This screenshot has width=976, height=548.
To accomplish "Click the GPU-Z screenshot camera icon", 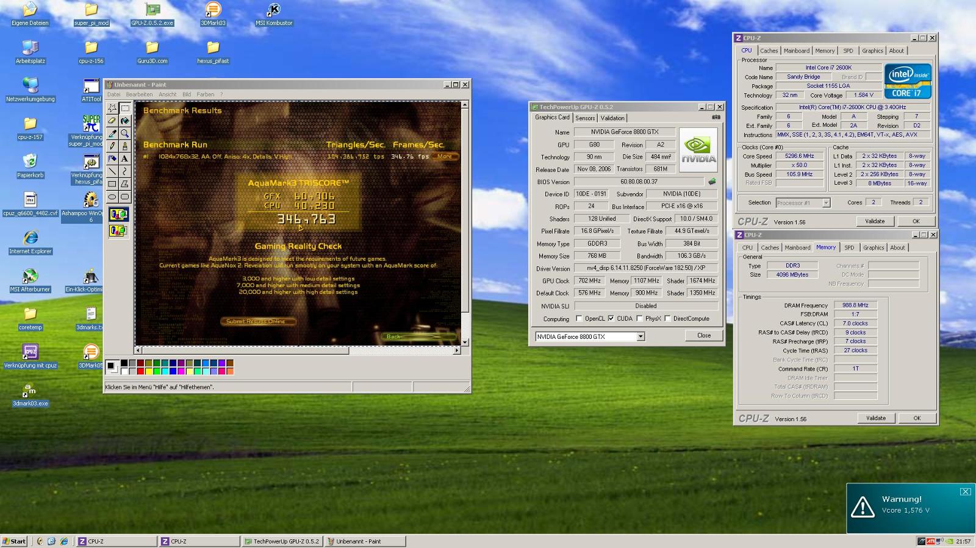I will [x=716, y=117].
